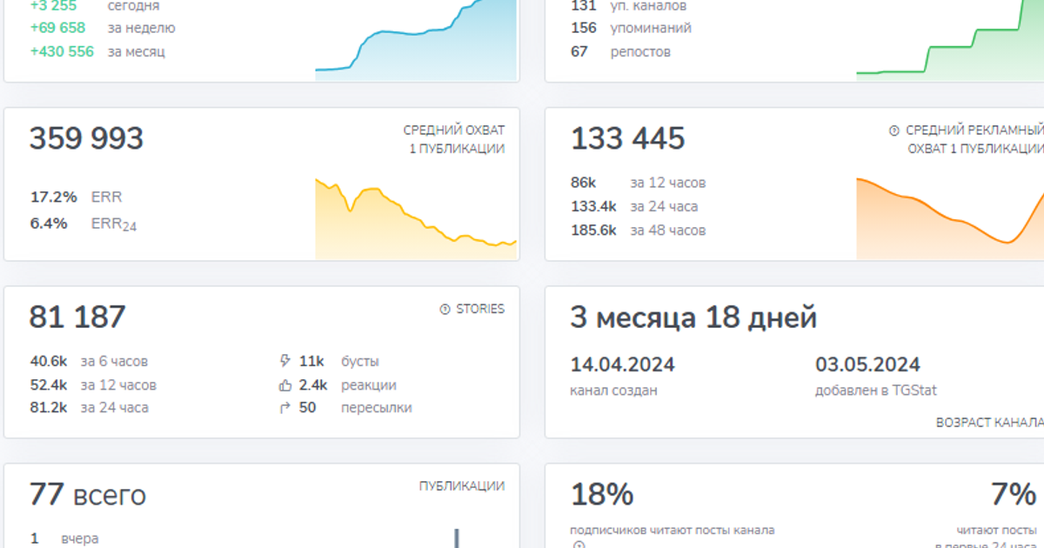Click the 2.4k reactions count
The width and height of the screenshot is (1044, 548).
coord(313,384)
